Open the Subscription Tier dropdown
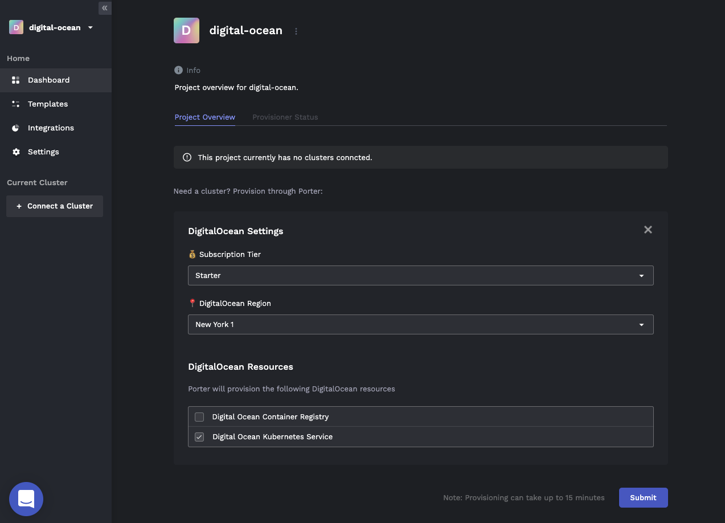The height and width of the screenshot is (523, 725). tap(421, 275)
